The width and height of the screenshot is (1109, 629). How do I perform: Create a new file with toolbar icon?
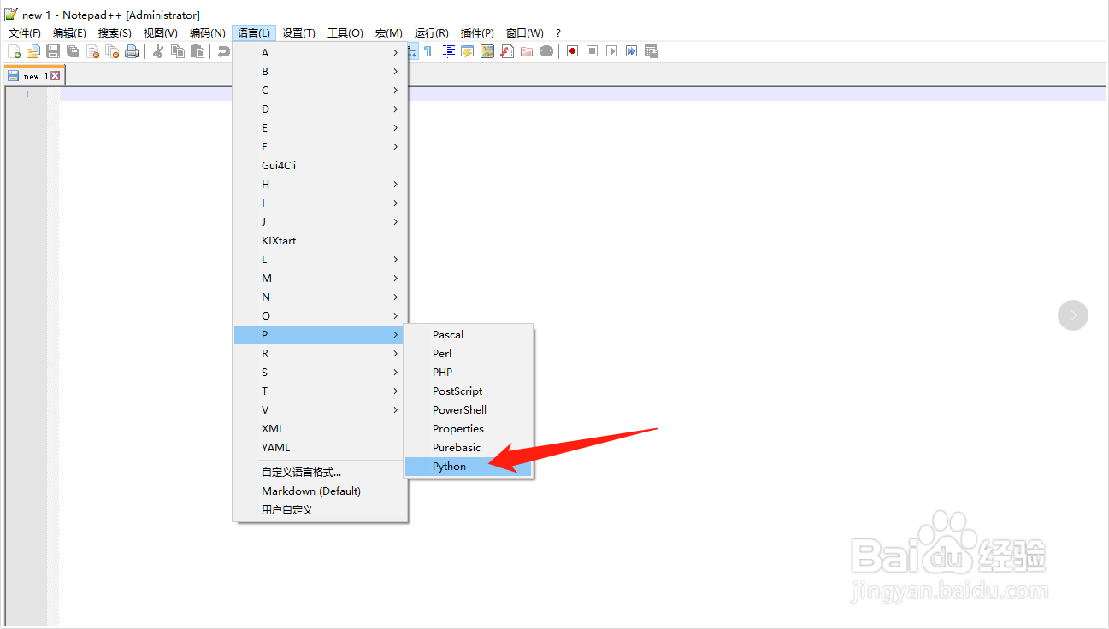(14, 51)
